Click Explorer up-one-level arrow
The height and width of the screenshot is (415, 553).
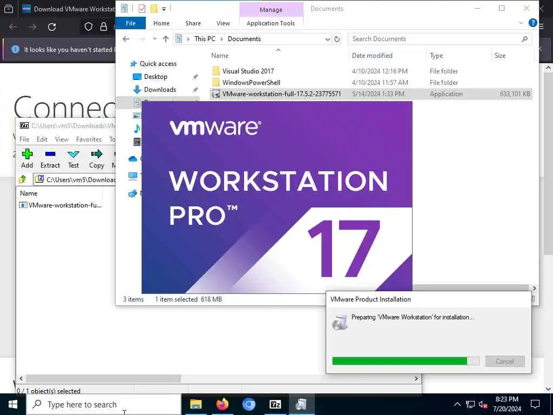pyautogui.click(x=165, y=39)
